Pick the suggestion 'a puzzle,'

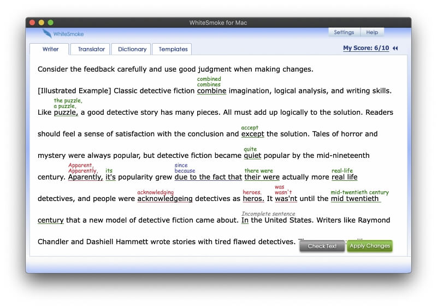(65, 106)
